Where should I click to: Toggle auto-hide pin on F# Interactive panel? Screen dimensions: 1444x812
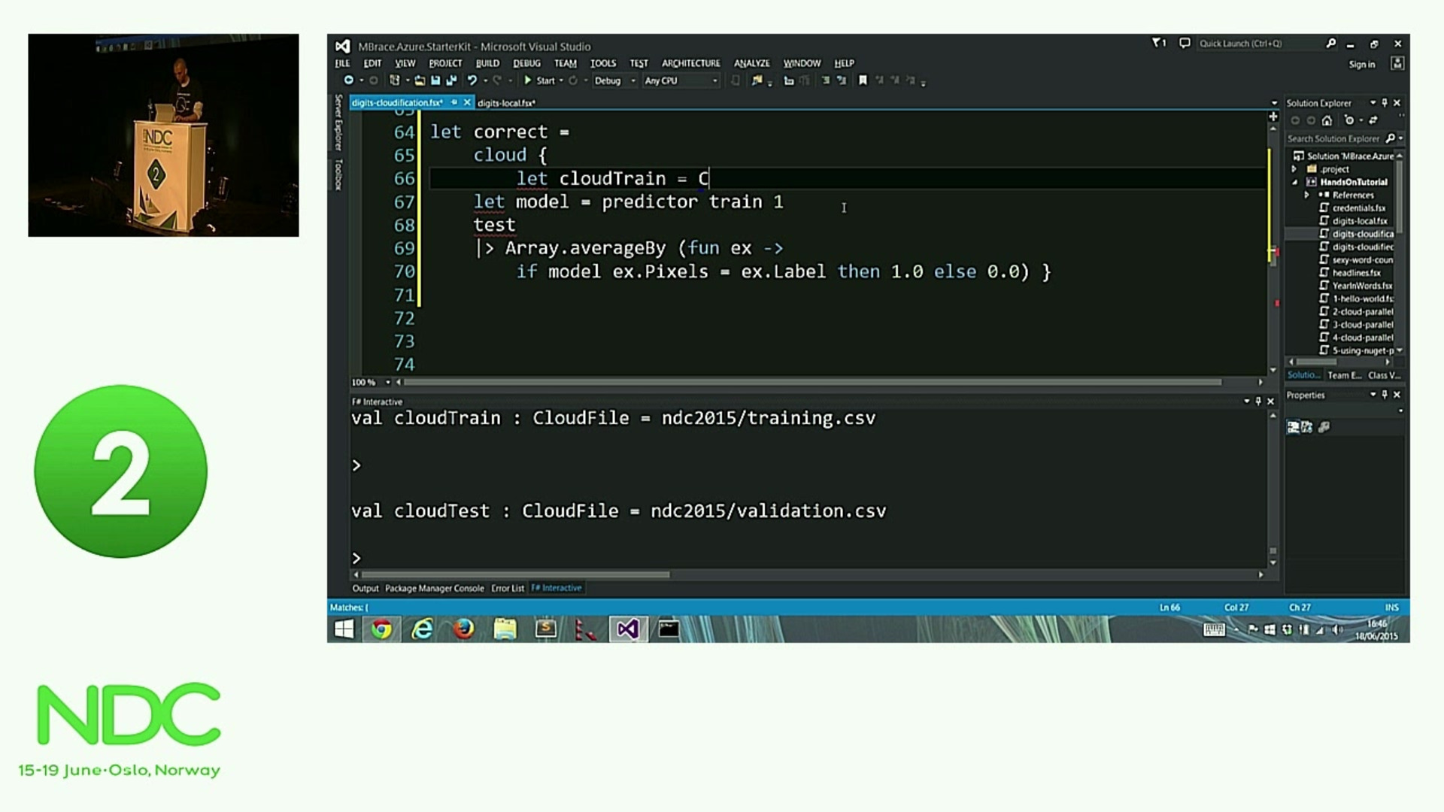coord(1258,401)
